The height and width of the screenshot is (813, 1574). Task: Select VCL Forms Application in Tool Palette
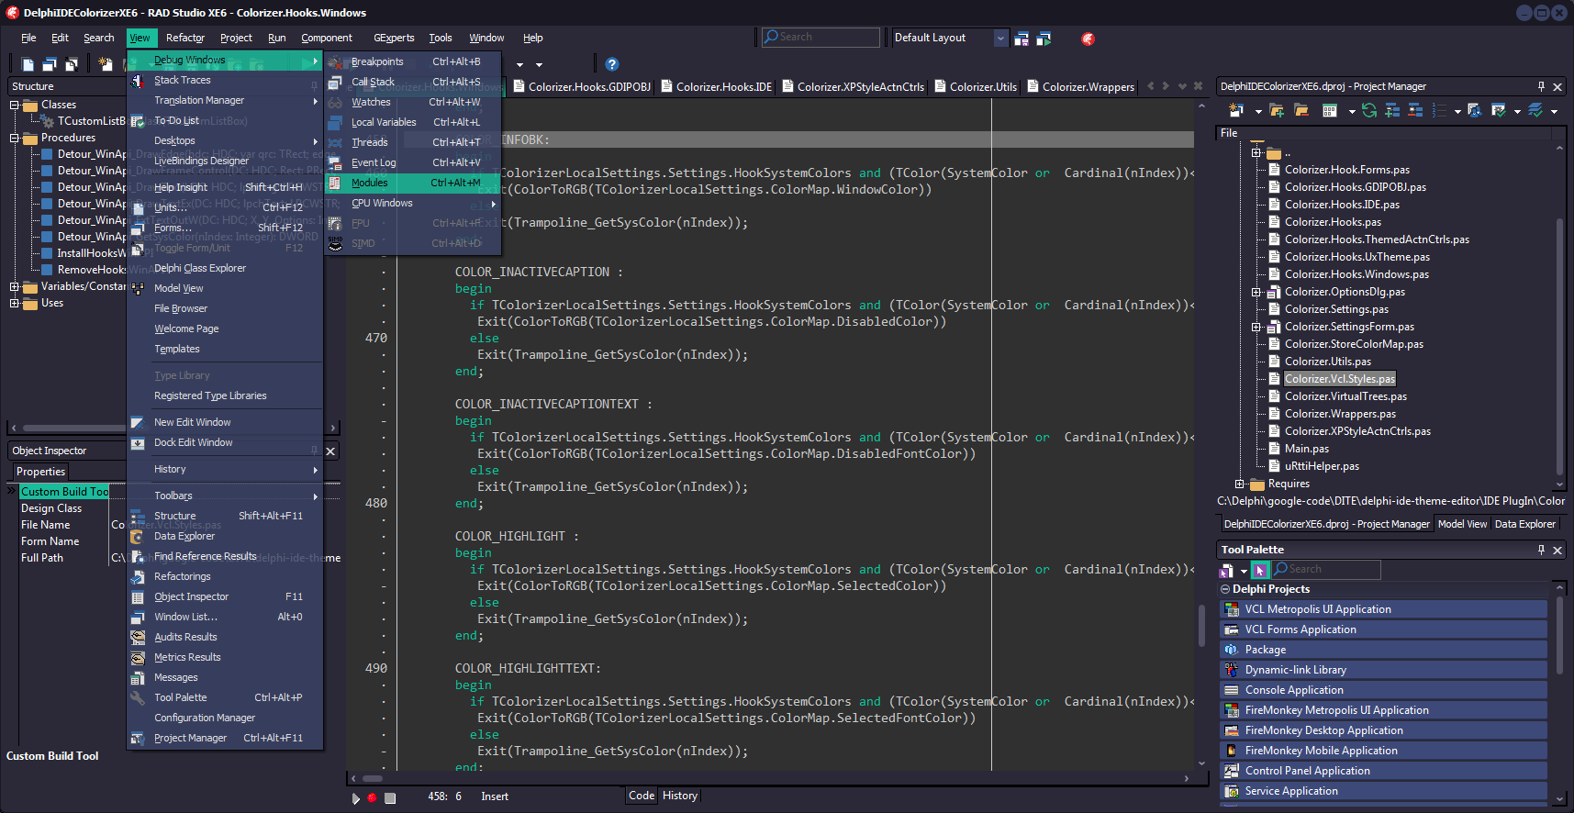1383,629
